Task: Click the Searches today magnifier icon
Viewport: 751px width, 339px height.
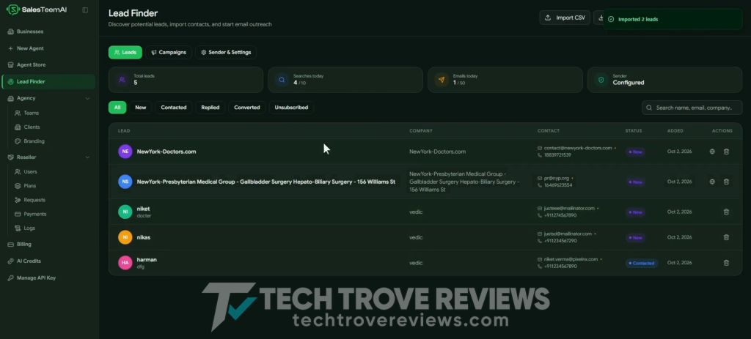Action: [x=282, y=79]
